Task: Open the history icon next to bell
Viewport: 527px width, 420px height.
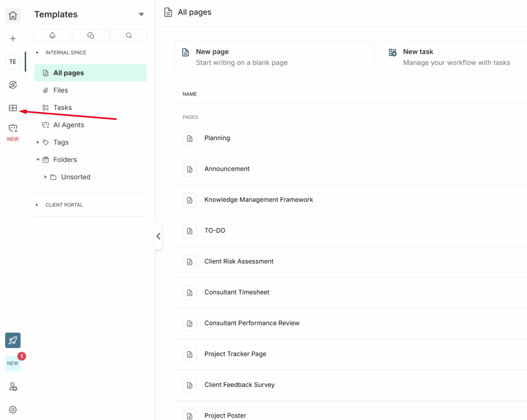Action: [90, 35]
